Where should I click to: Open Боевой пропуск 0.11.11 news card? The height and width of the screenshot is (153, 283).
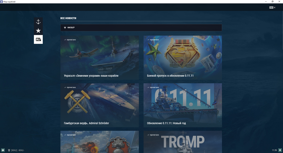(x=183, y=58)
